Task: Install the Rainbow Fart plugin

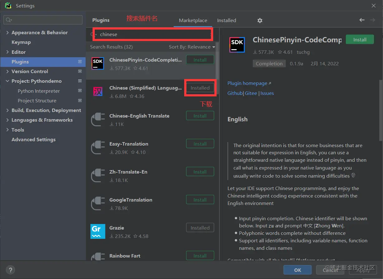Action: point(200,256)
